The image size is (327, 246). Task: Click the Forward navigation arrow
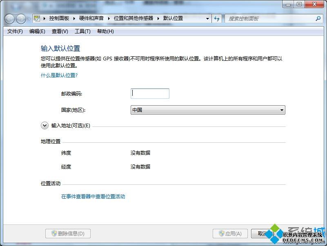point(21,19)
